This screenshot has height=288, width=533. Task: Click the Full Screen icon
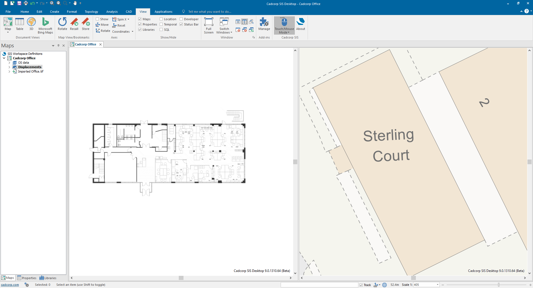(x=208, y=25)
